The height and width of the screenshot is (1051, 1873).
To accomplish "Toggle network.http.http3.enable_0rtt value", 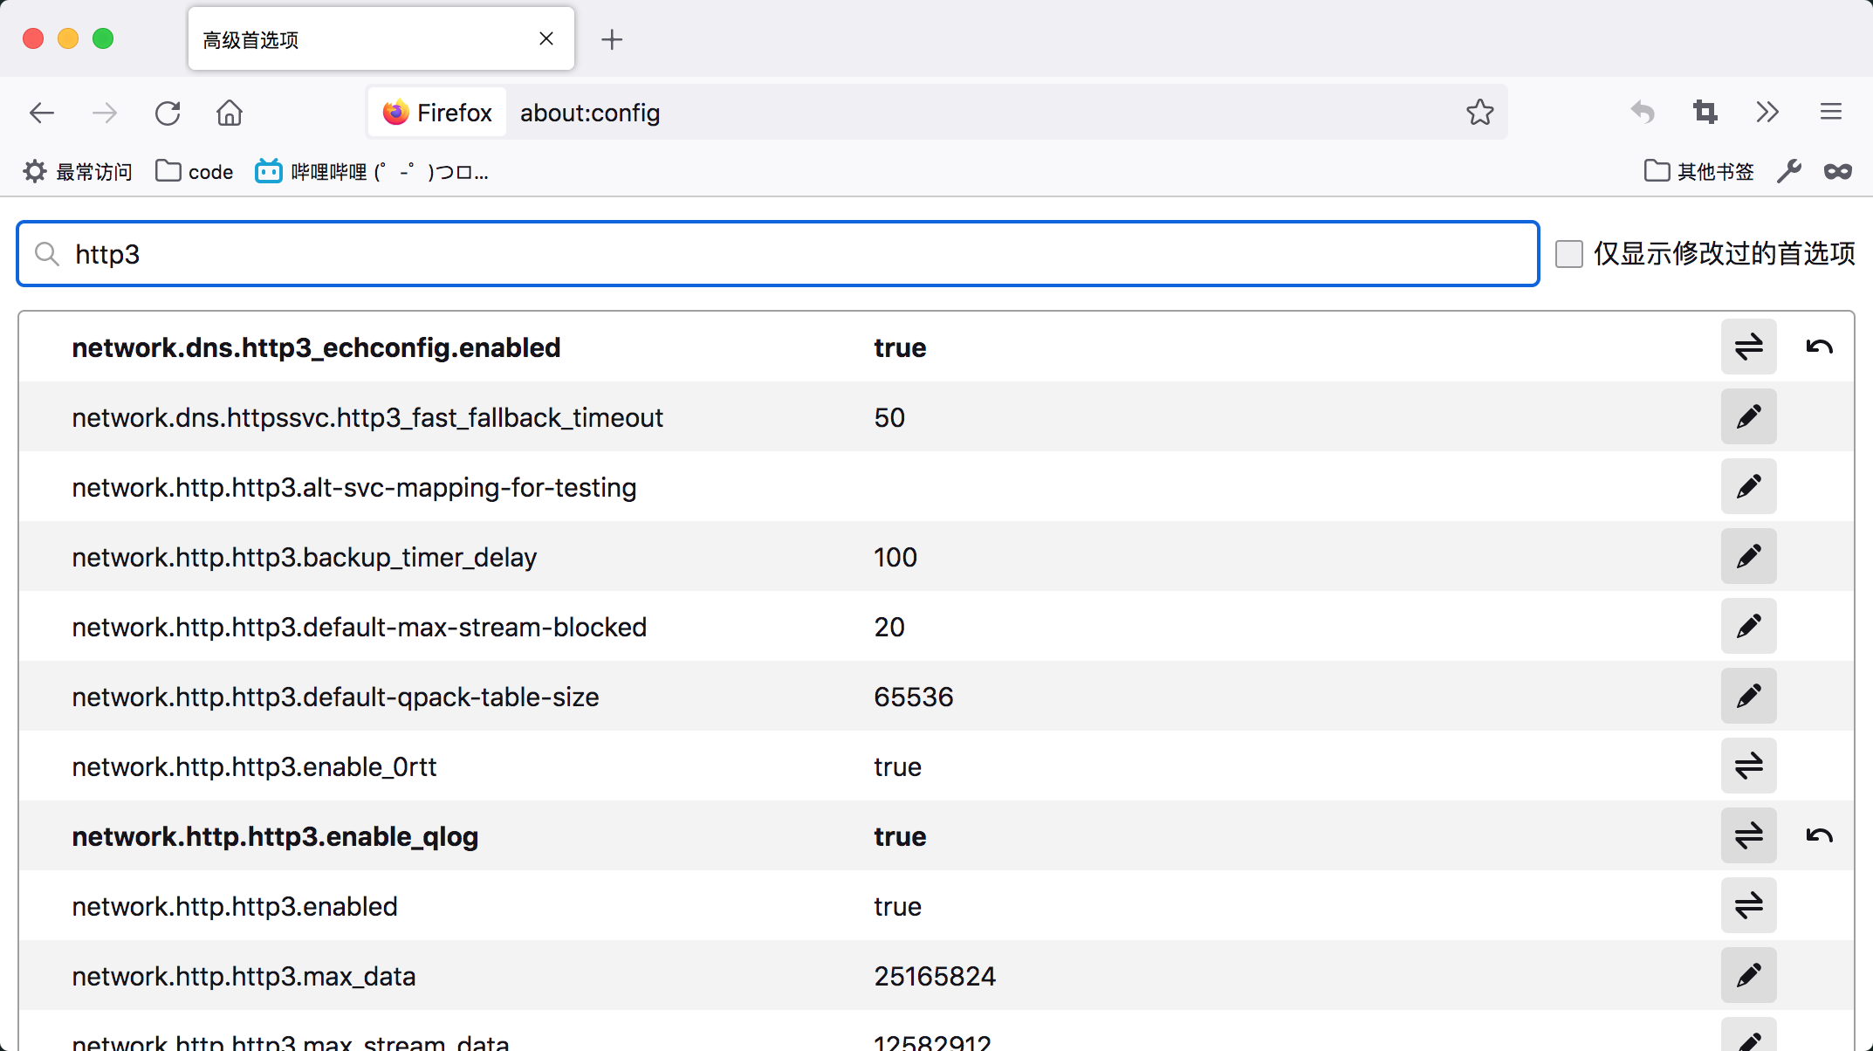I will 1748,766.
